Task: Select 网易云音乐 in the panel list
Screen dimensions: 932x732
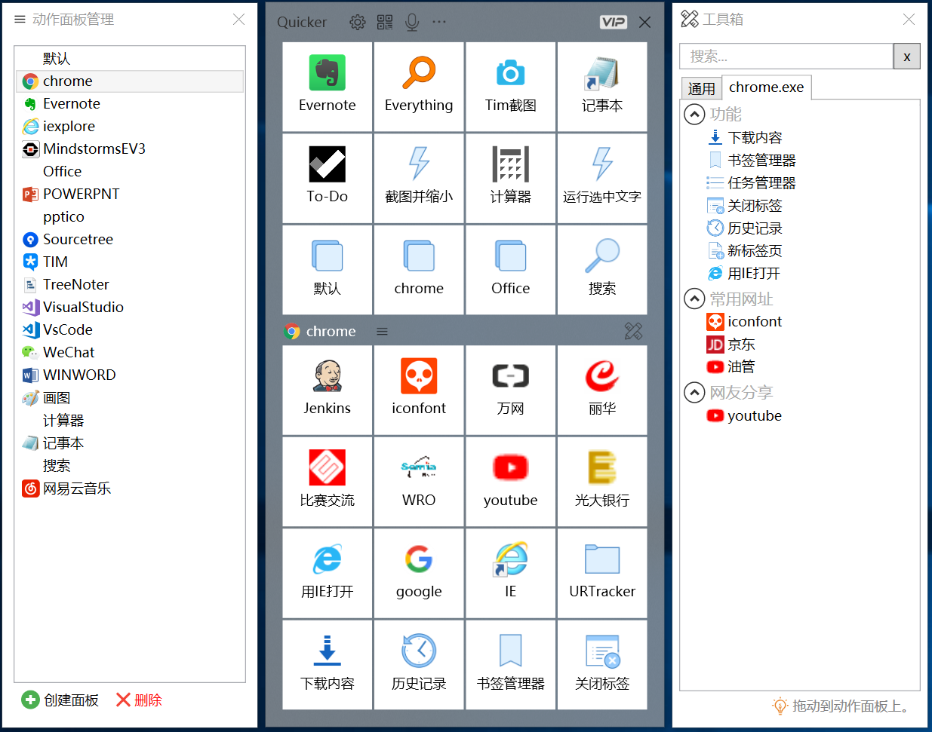Action: coord(130,489)
